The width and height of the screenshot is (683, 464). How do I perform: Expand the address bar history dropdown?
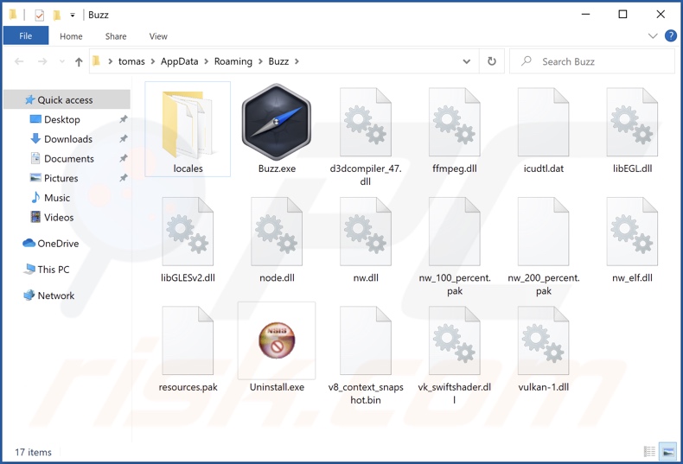pyautogui.click(x=467, y=61)
